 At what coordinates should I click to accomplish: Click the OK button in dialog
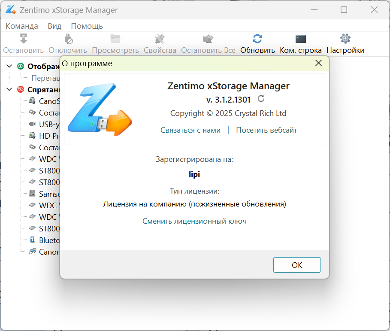[297, 265]
